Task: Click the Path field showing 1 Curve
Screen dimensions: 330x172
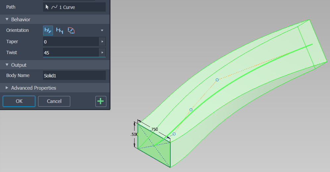Action: pyautogui.click(x=74, y=7)
